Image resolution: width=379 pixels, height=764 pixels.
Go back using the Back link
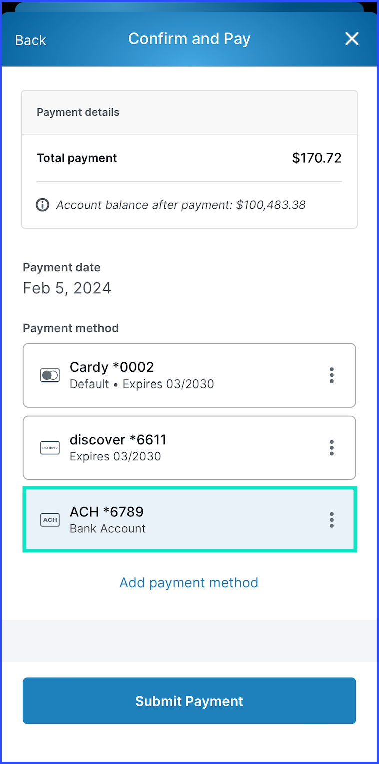click(31, 40)
